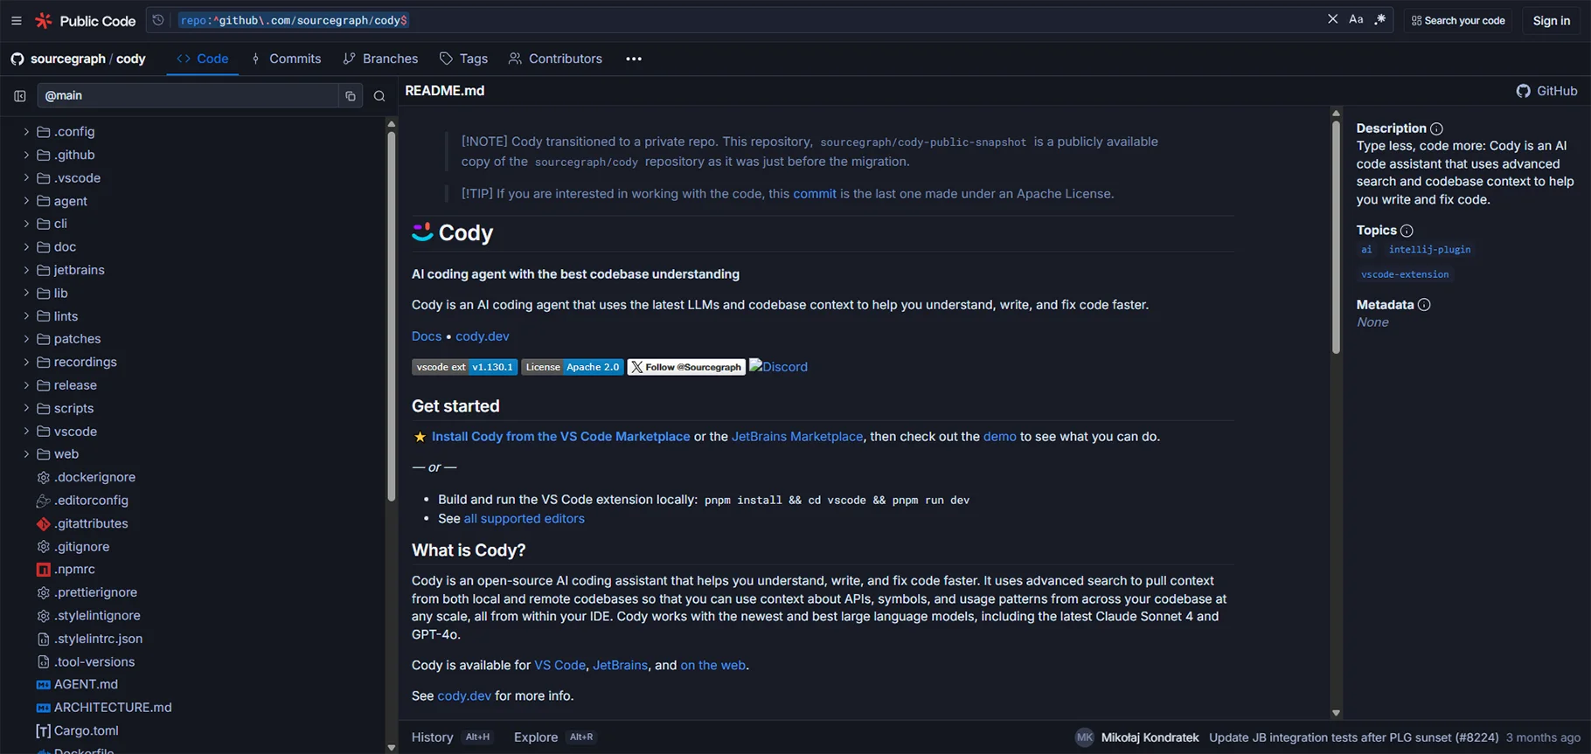Open the GitHub external link

[1546, 91]
